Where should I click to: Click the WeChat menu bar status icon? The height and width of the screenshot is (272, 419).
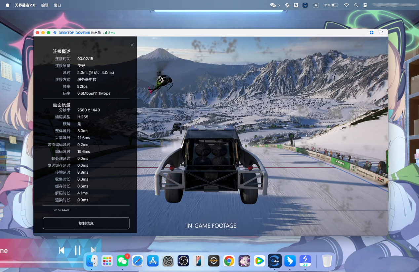pyautogui.click(x=273, y=5)
